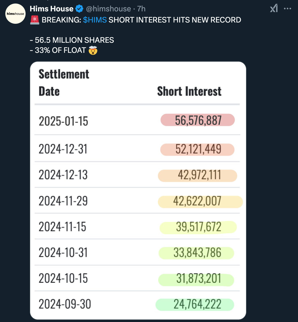Select the 2024-09-30 date row

tap(137, 304)
